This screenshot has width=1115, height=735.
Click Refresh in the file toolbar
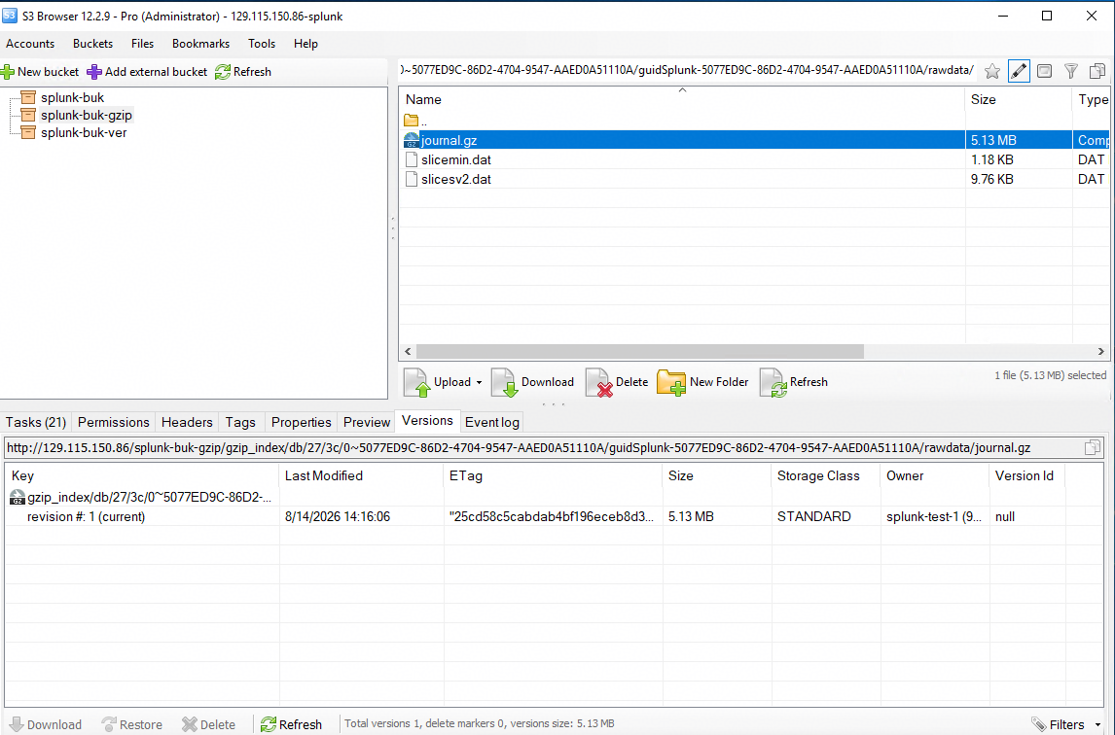[x=794, y=382]
